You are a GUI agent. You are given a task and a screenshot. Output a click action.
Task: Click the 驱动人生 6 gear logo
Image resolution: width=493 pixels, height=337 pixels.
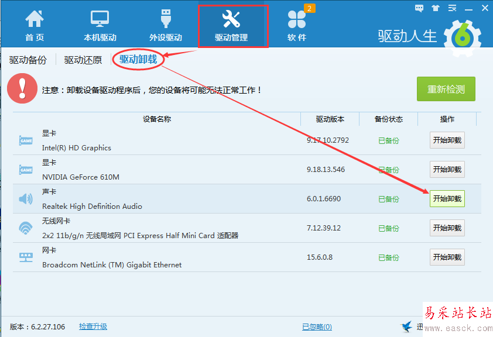tap(463, 38)
